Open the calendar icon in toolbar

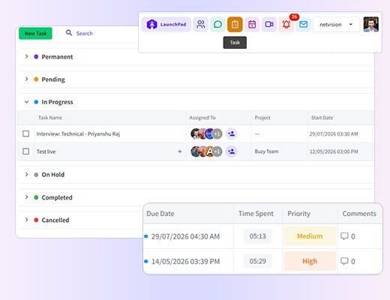[252, 25]
